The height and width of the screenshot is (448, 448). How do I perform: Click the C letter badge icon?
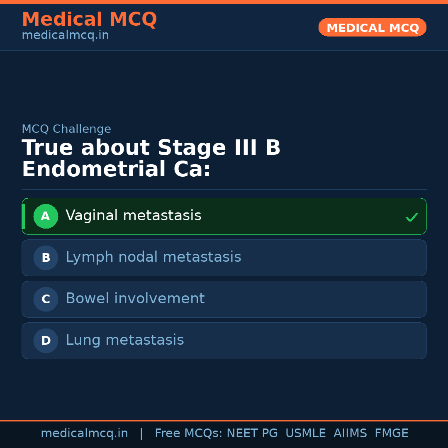click(46, 299)
